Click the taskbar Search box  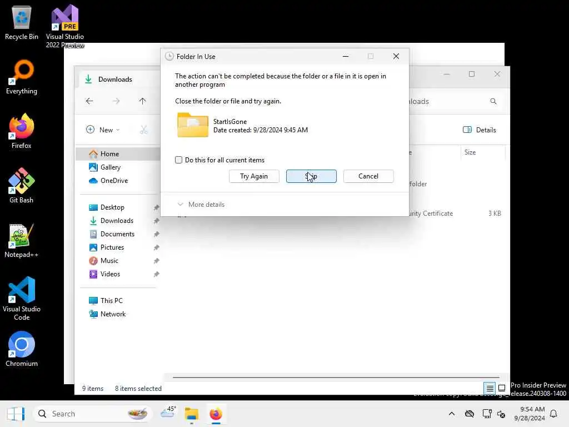click(92, 414)
